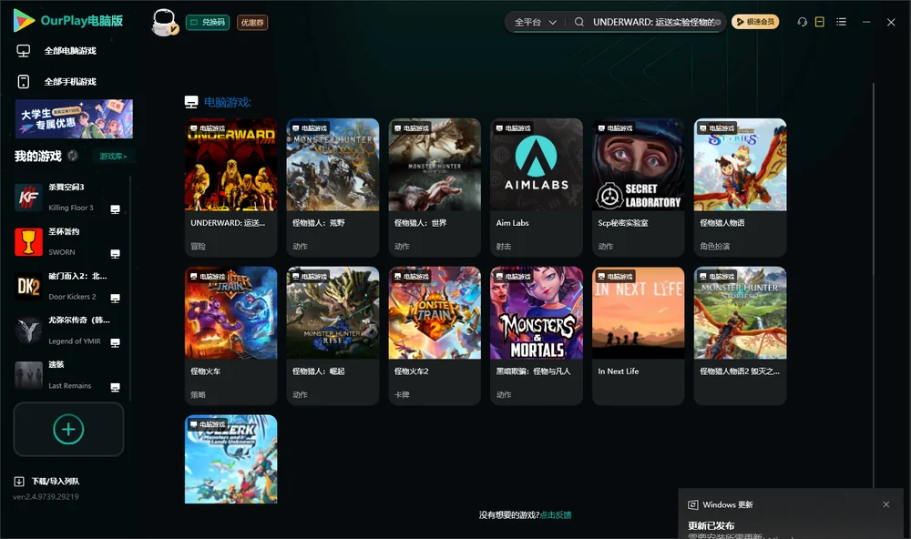Viewport: 911px width, 539px height.
Task: Click the 策略 label under 怪物火车
Action: point(198,394)
